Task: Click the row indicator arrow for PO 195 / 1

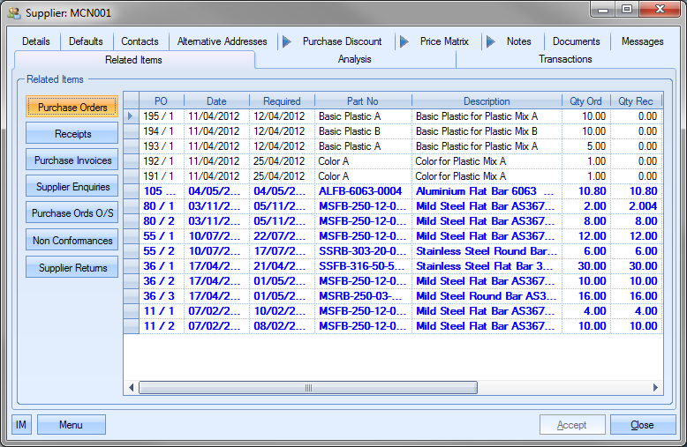Action: (131, 116)
